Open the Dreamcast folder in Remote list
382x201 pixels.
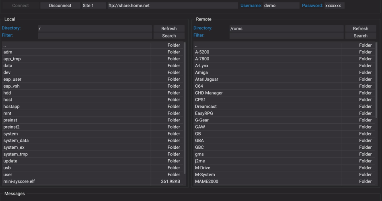pos(205,107)
